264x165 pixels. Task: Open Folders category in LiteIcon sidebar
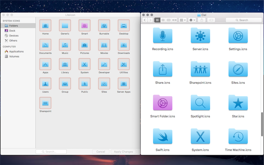(x=18, y=26)
